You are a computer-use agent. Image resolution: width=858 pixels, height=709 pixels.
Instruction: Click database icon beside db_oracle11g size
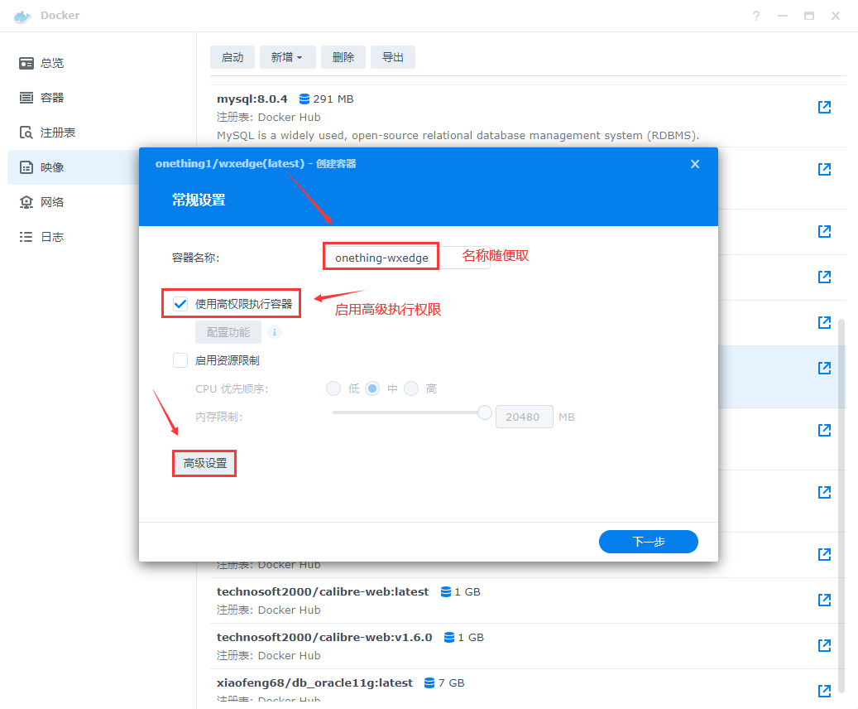(429, 682)
